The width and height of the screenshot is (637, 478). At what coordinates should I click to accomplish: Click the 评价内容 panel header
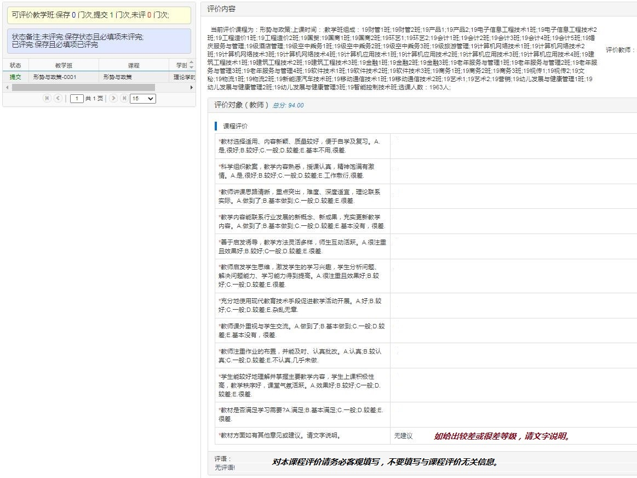click(221, 9)
